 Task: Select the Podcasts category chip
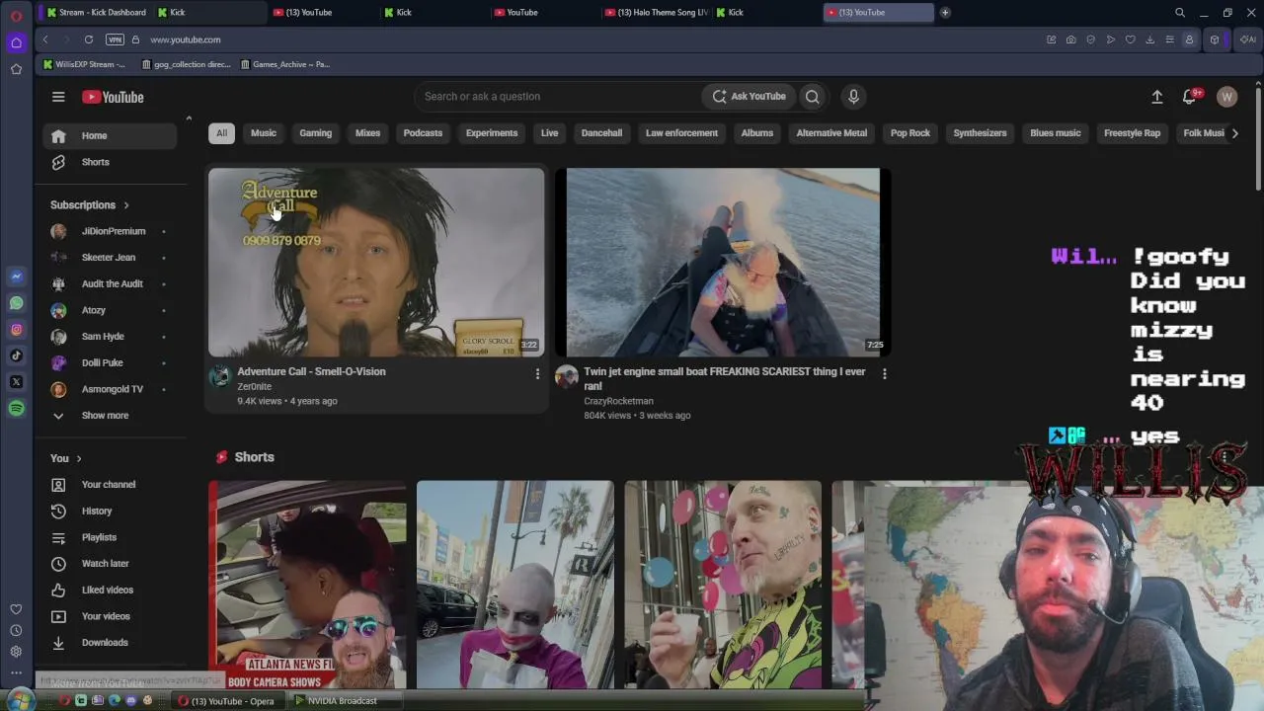point(423,133)
